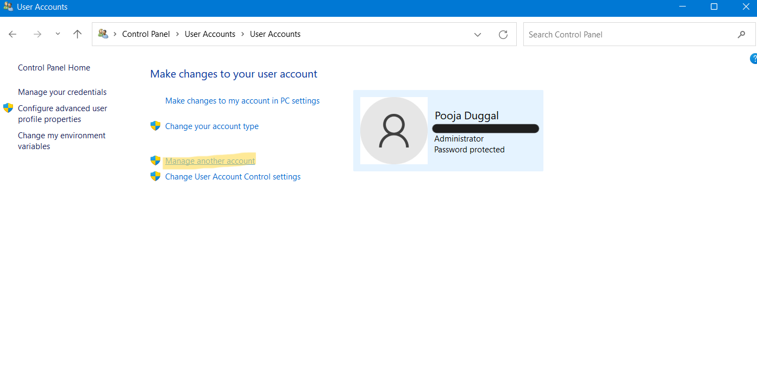Image resolution: width=757 pixels, height=366 pixels.
Task: Click the Refresh icon in address bar
Action: (503, 34)
